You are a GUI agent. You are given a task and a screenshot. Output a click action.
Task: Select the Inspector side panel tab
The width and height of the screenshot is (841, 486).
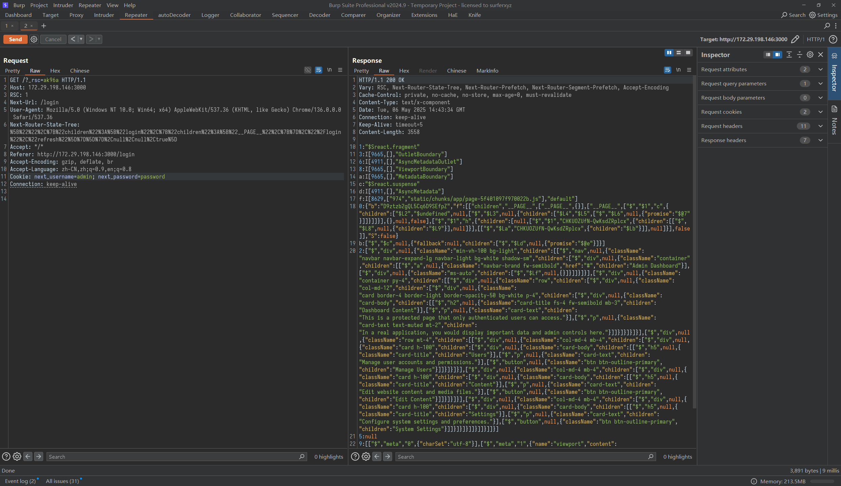click(x=834, y=74)
